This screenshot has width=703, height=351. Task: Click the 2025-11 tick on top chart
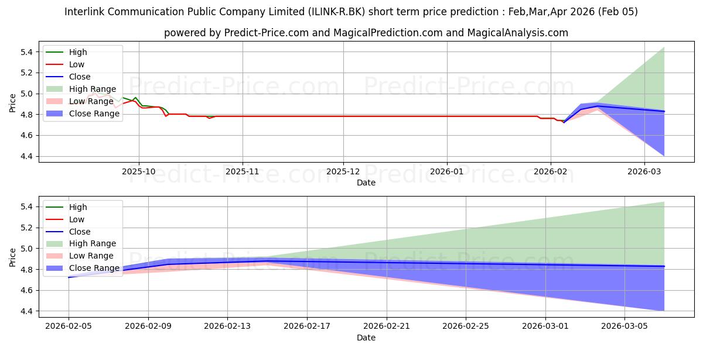(243, 171)
